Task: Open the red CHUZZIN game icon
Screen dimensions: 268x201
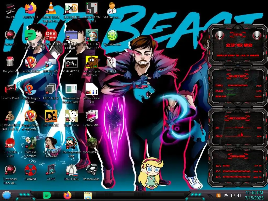Action: tap(10, 147)
